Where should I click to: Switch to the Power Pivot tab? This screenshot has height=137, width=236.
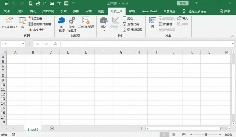pos(149,11)
